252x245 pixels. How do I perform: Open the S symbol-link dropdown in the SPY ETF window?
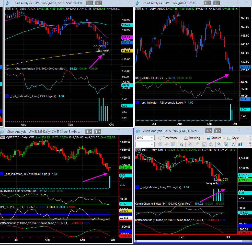click(x=89, y=3)
